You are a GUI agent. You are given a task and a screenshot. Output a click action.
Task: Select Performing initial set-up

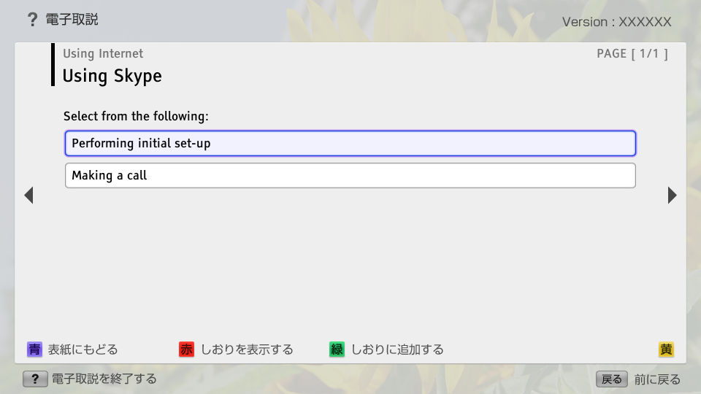coord(350,143)
